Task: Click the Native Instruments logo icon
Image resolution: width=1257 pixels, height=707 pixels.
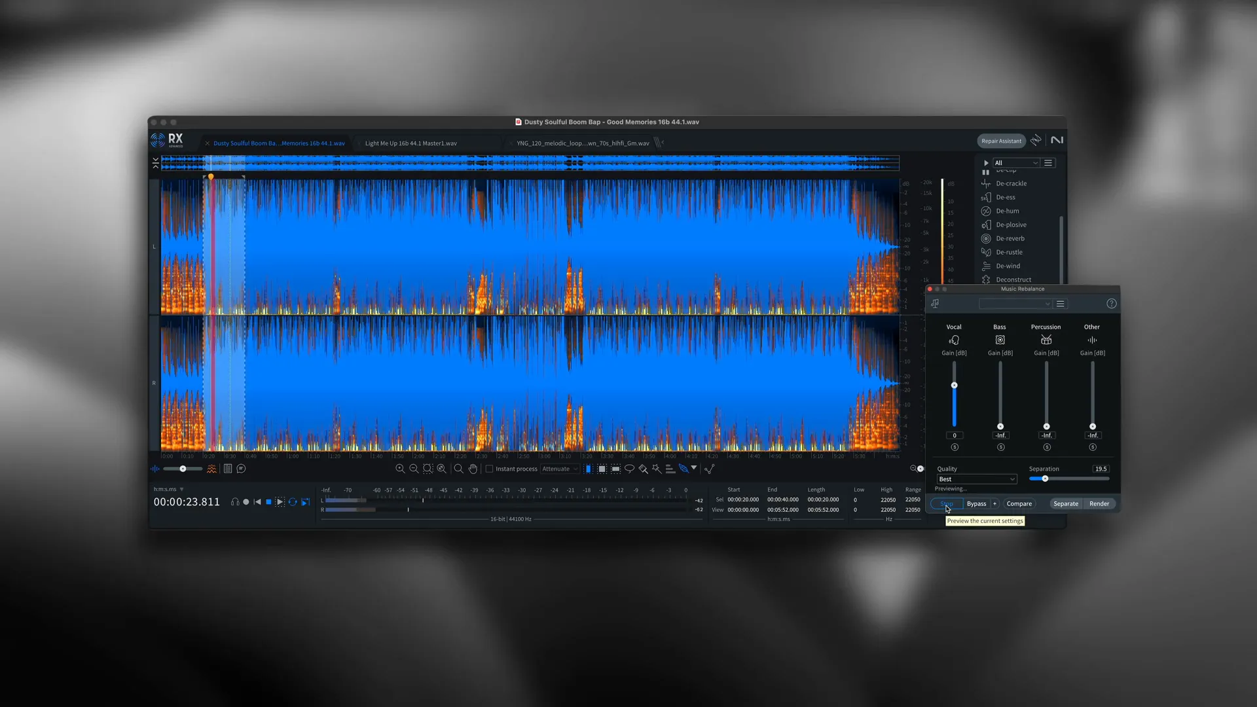Action: [x=1057, y=140]
